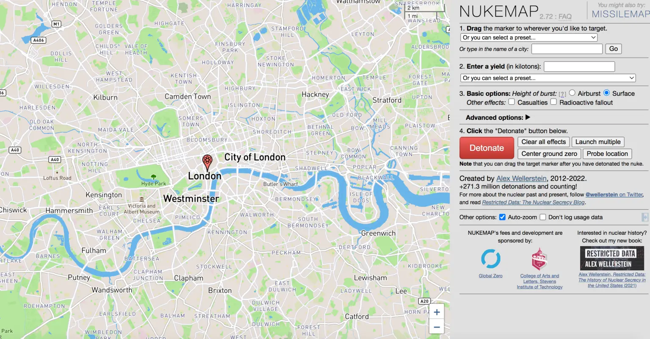Enable the Radioactive fallout checkbox
The width and height of the screenshot is (650, 339).
pos(553,102)
